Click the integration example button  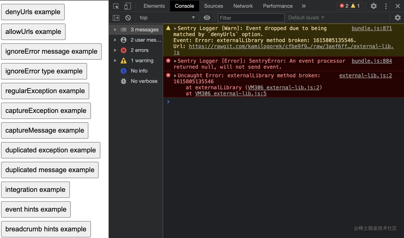[x=36, y=190]
